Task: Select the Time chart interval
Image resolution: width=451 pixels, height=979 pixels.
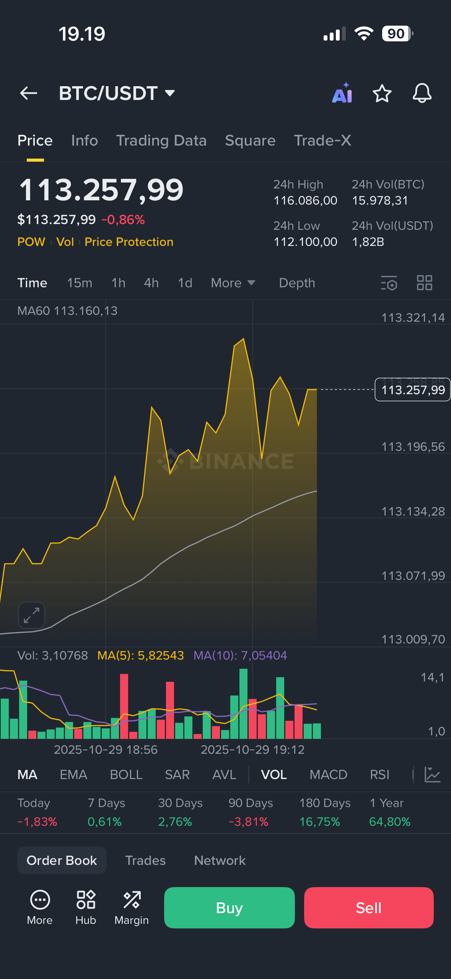Action: [x=32, y=283]
